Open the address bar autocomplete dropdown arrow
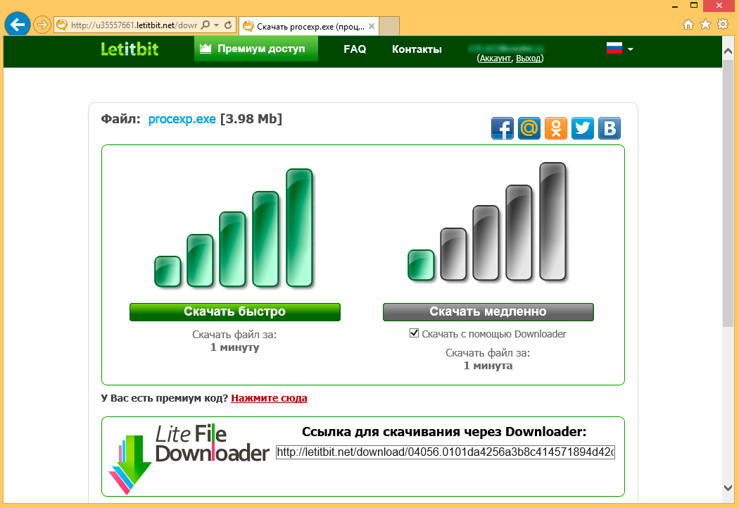This screenshot has height=508, width=739. pos(216,25)
